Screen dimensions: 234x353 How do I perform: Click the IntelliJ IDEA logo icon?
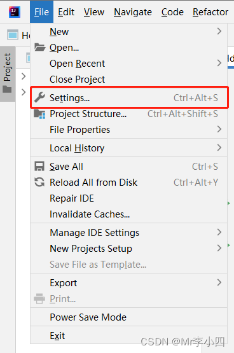(x=15, y=12)
